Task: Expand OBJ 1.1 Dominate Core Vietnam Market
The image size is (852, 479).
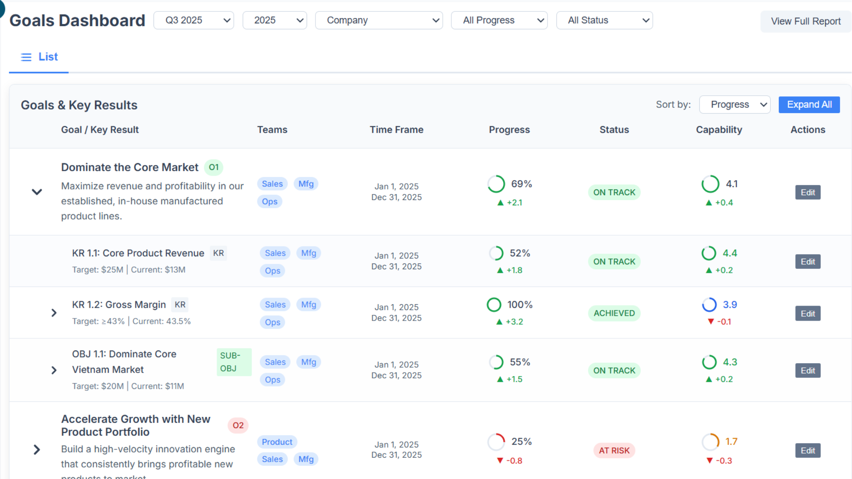Action: (54, 370)
